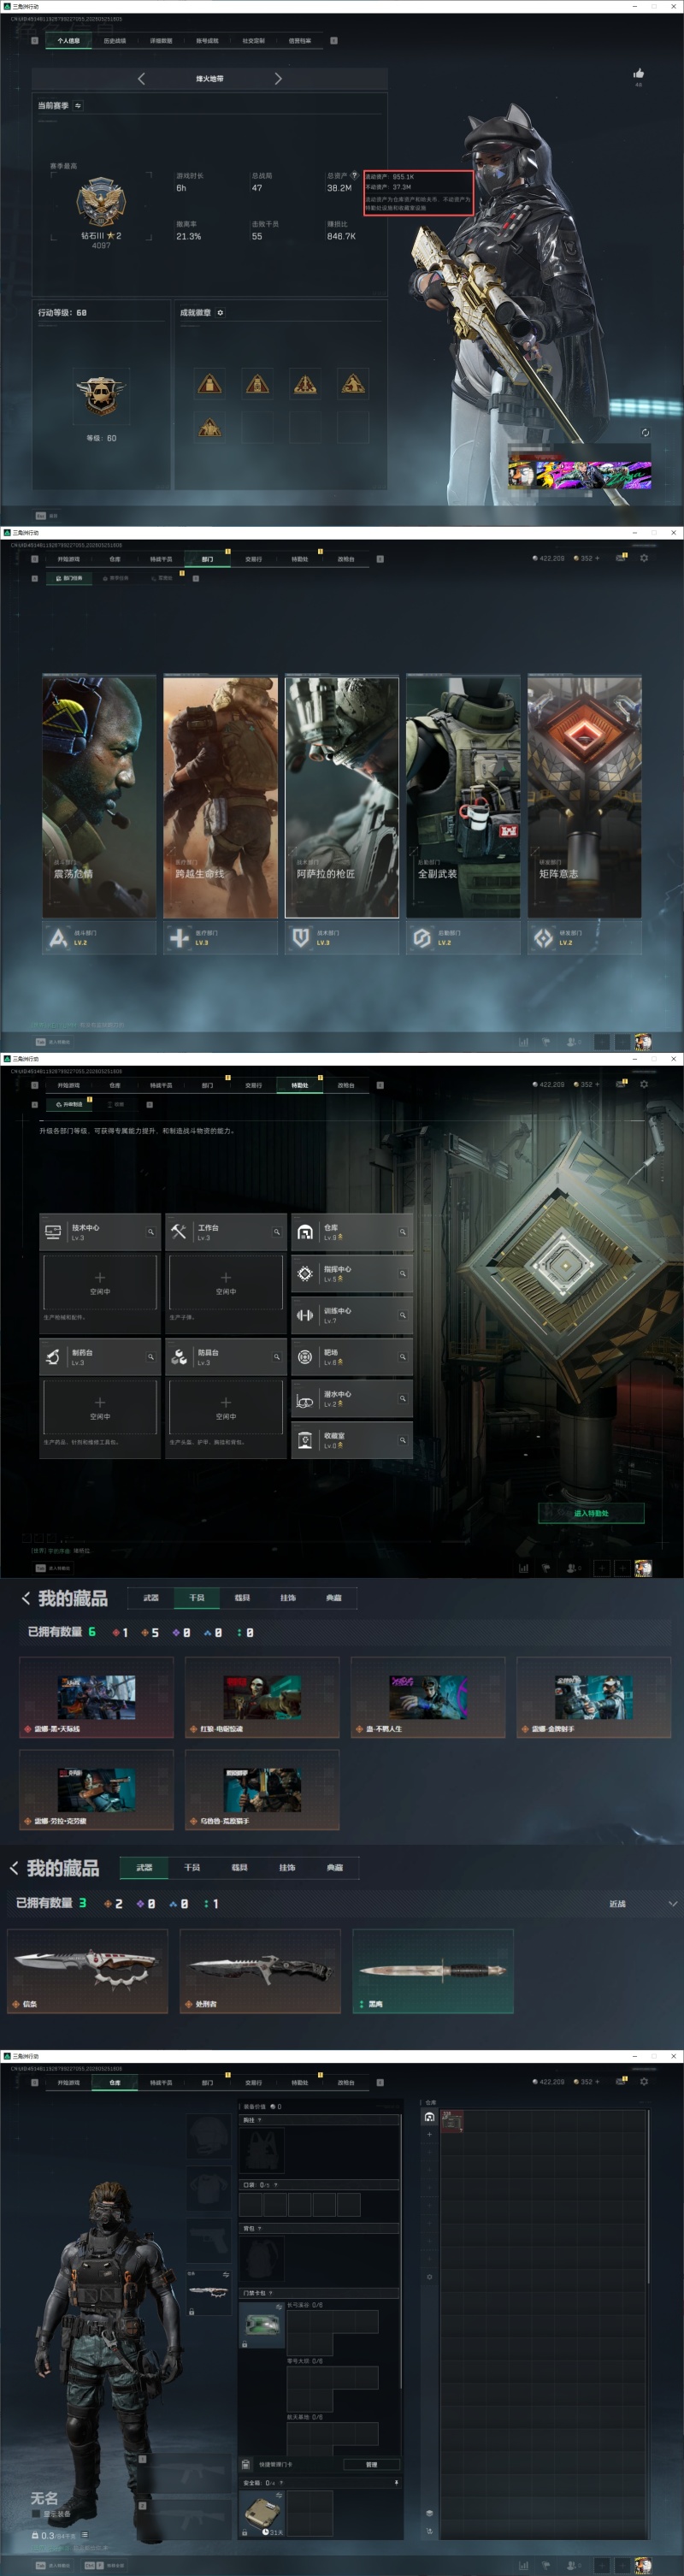Screen dimensions: 684x2576
Task: Click the 技术部门 shield icon under 阿萨拉的枪匠
Action: tap(300, 938)
